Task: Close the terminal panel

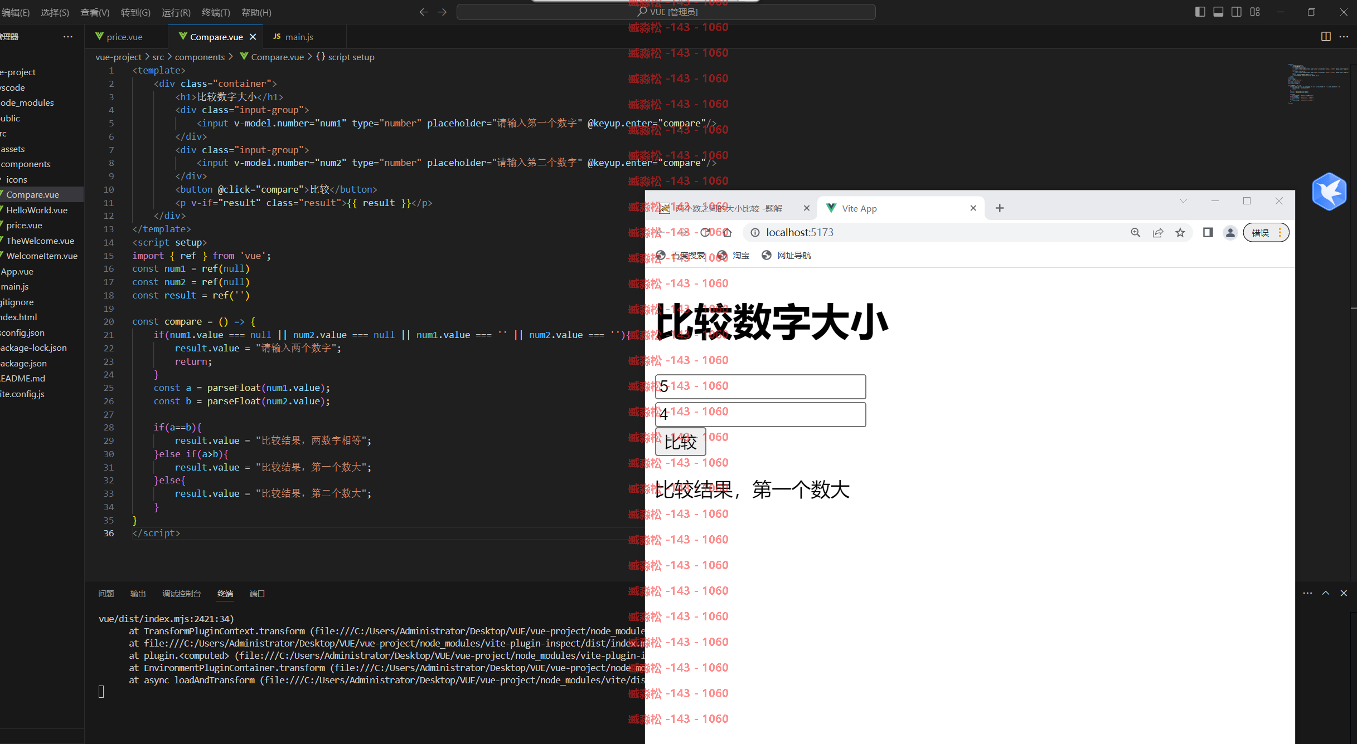Action: tap(1344, 593)
